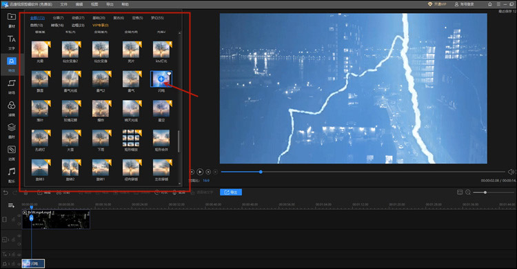Open the 配乐 music note icon in sidebar
The image size is (517, 269).
point(12,175)
